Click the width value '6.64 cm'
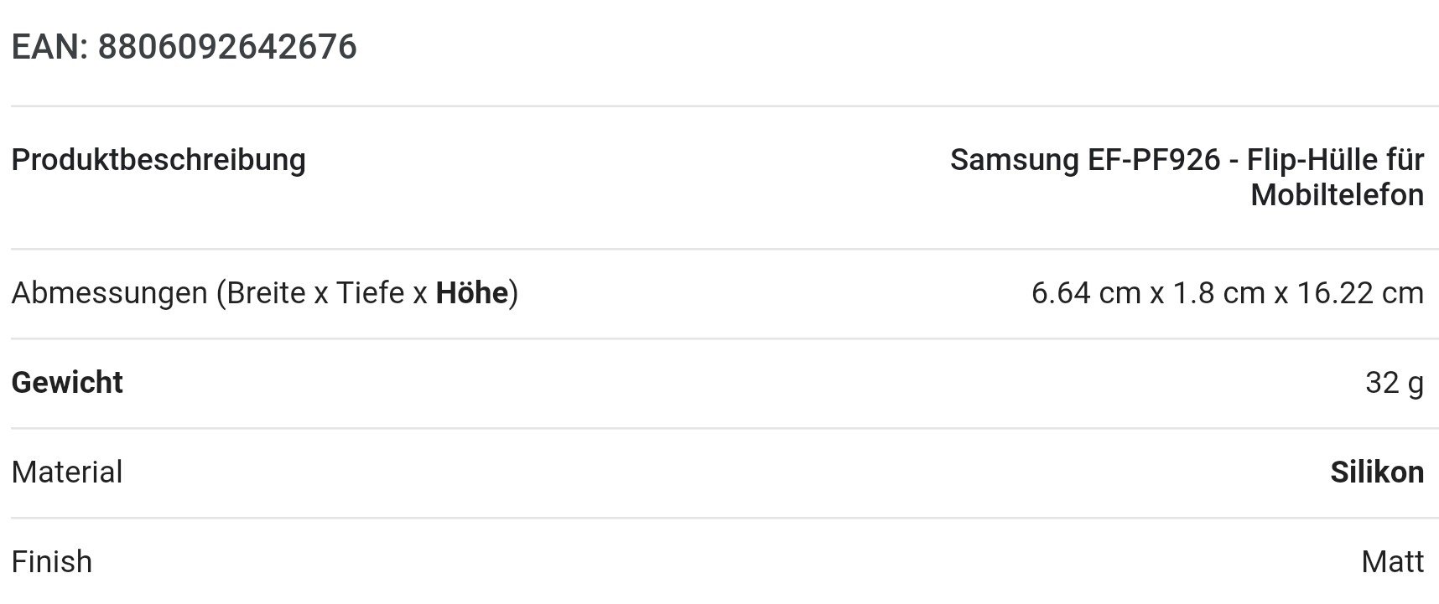Image resolution: width=1439 pixels, height=604 pixels. click(1086, 293)
